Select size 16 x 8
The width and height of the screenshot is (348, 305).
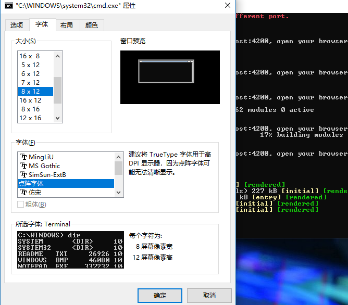(35, 56)
